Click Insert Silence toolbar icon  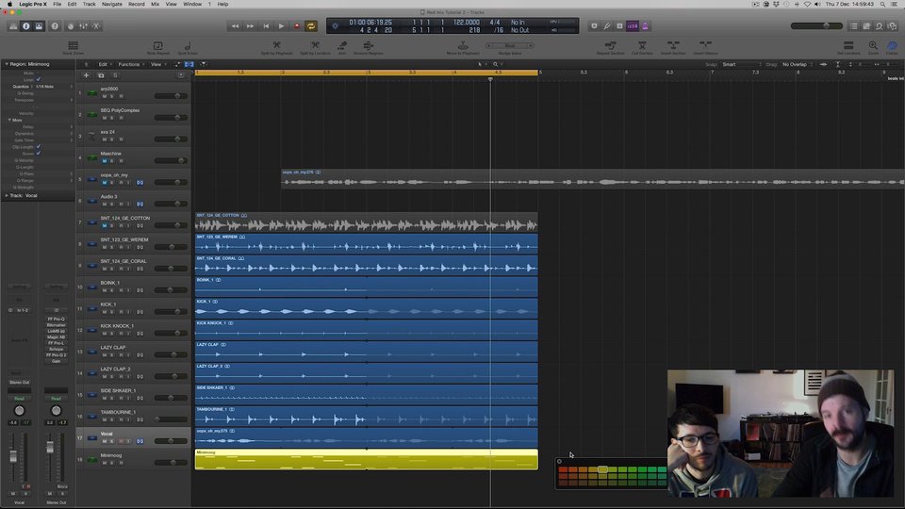(x=705, y=47)
